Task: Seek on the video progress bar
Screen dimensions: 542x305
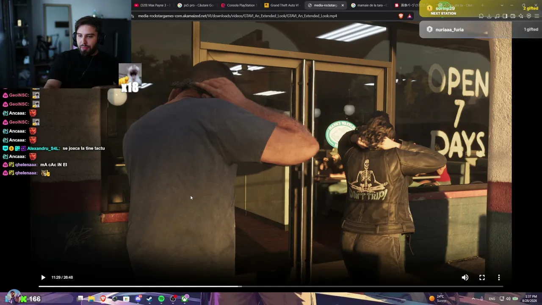Action: coord(271,286)
